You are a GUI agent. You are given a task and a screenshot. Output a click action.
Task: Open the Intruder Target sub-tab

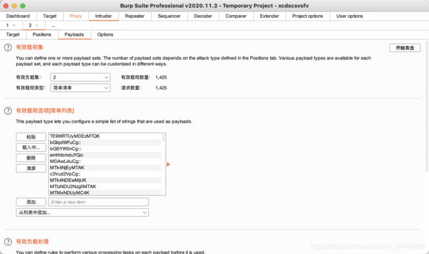[13, 35]
